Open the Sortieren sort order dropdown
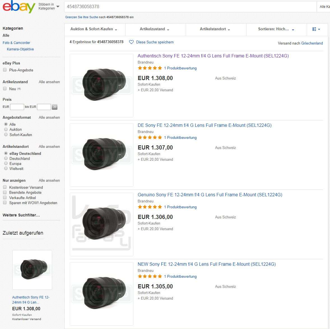Viewport: 330px width, 329px height. point(276,29)
